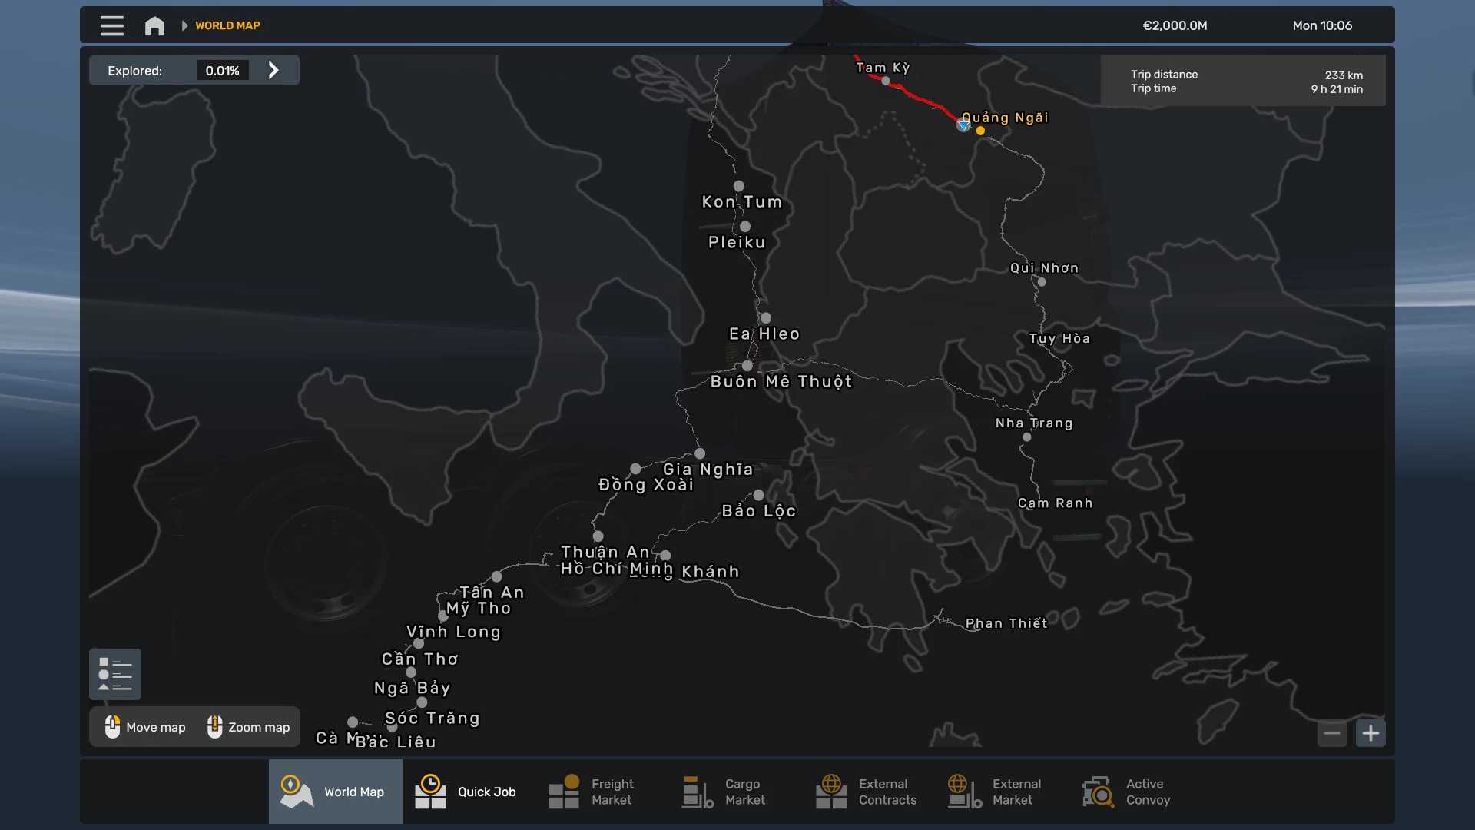1475x830 pixels.
Task: Zoom in map with plus button
Action: click(x=1371, y=733)
